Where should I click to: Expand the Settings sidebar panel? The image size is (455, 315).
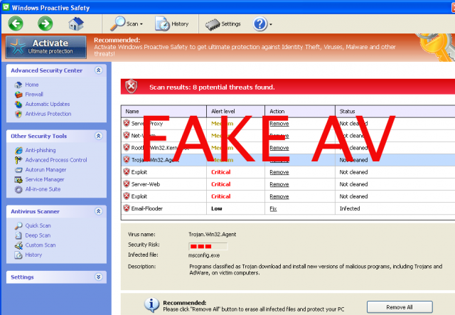click(99, 277)
